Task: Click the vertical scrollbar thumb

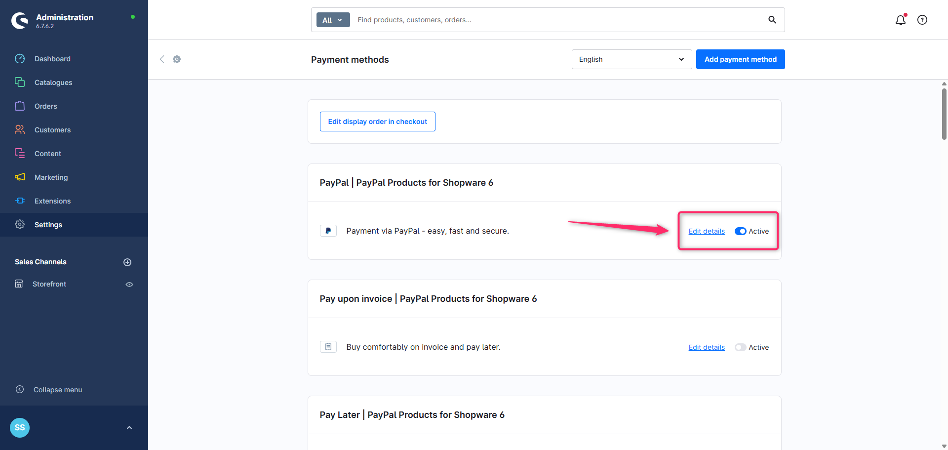Action: [x=944, y=114]
